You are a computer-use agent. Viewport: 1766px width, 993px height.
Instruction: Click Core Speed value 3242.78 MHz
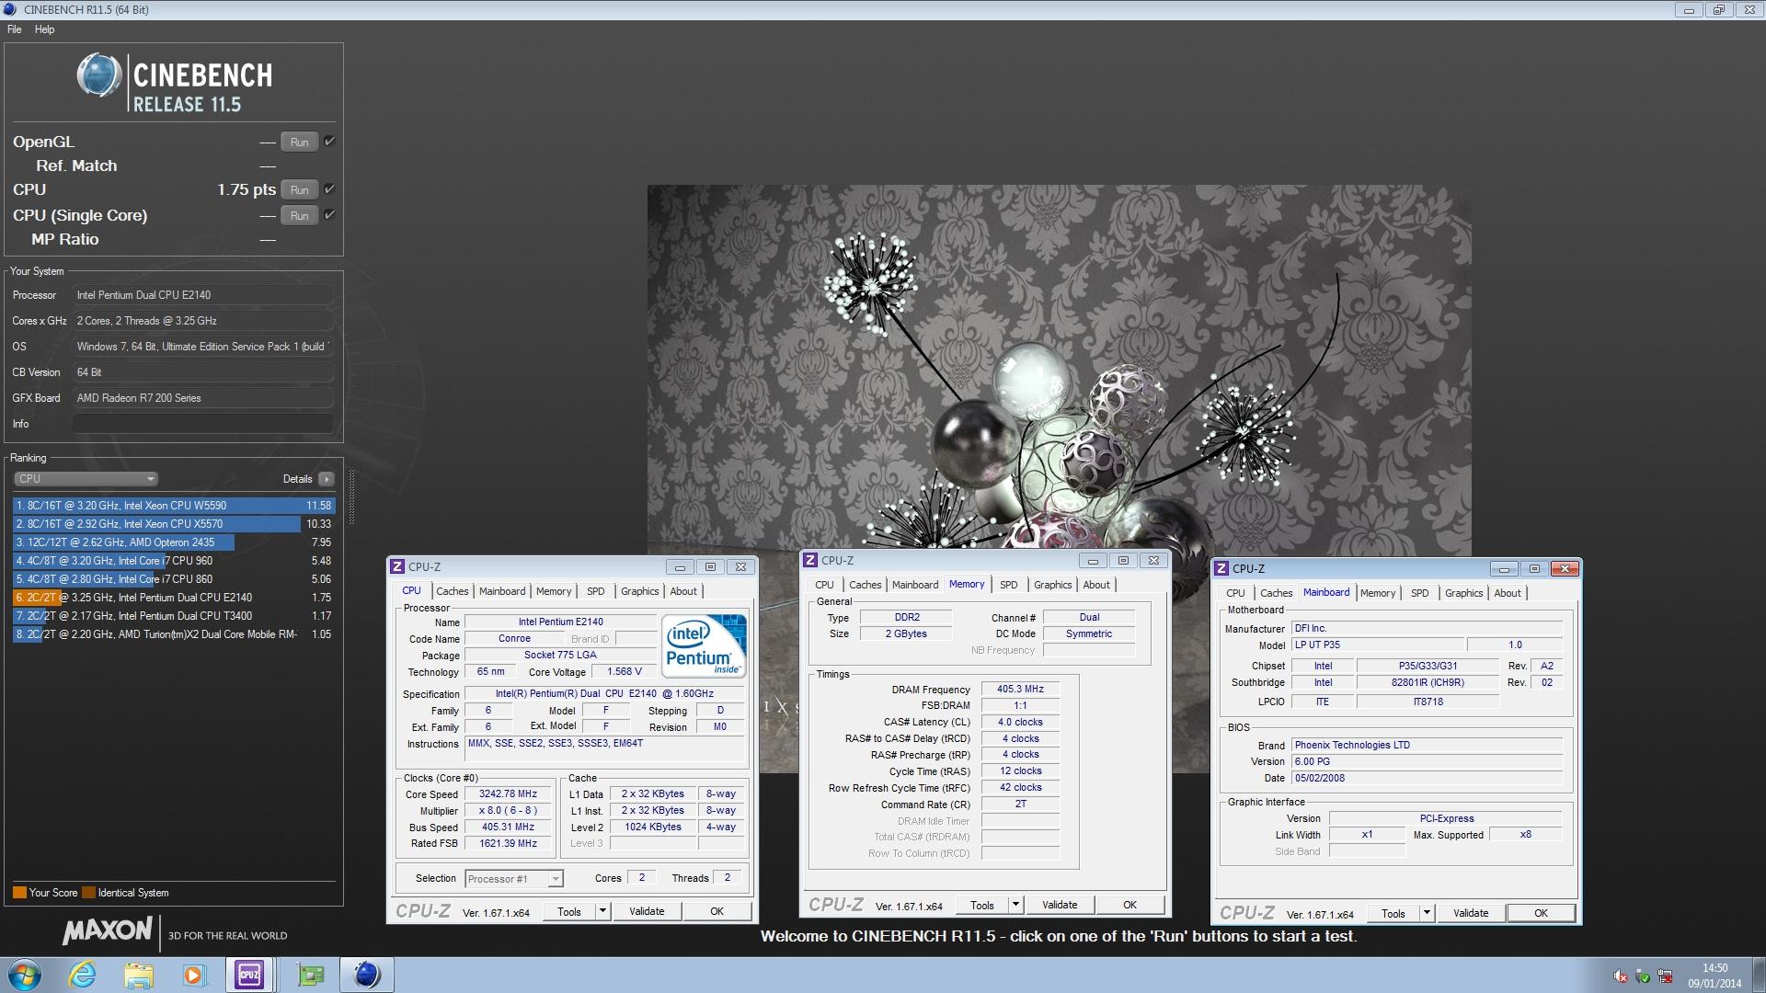pos(508,794)
